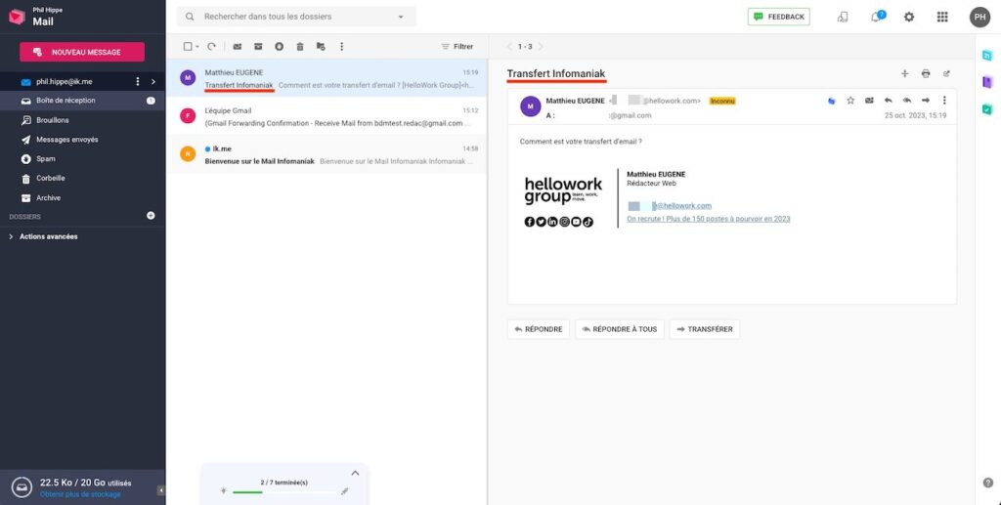Screen dimensions: 1001x505
Task: Click the hellowork.com email link in signature
Action: [670, 206]
